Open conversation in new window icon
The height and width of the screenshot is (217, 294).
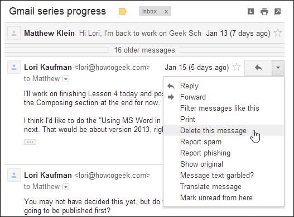(x=277, y=12)
